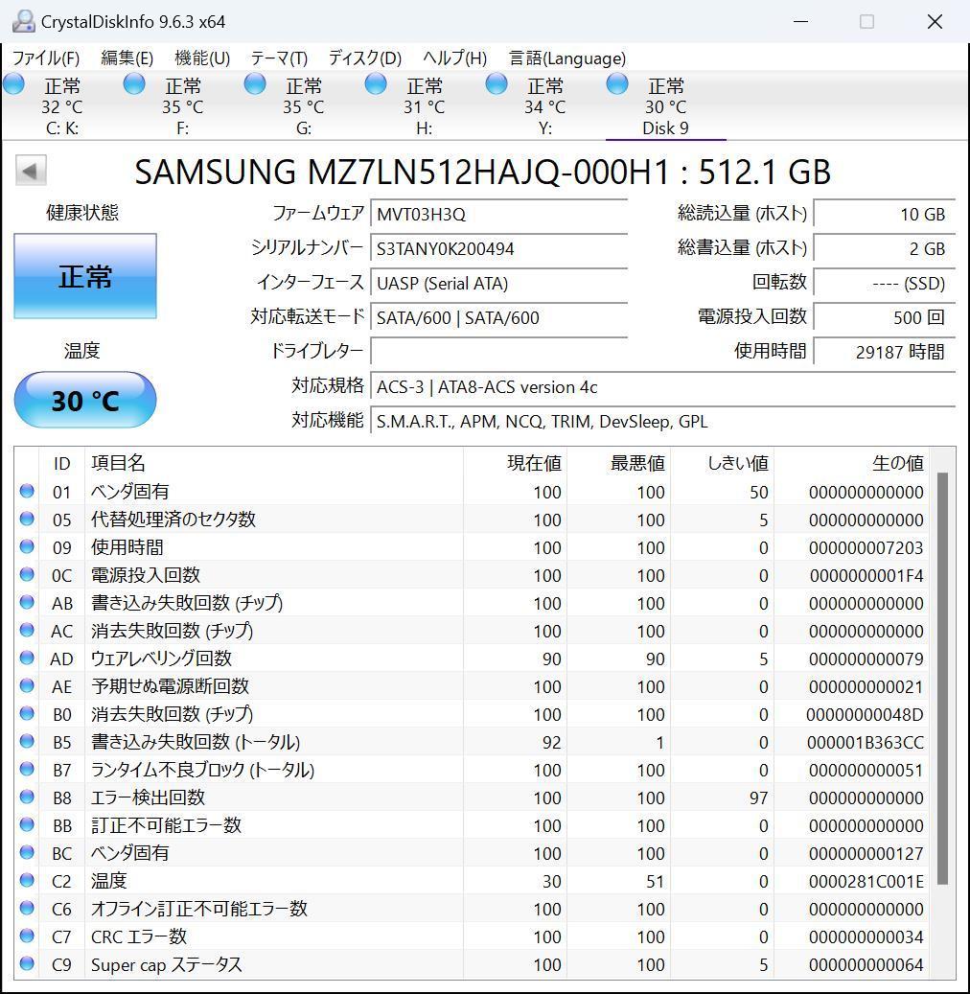Click the status dot for attribute 01

point(27,491)
